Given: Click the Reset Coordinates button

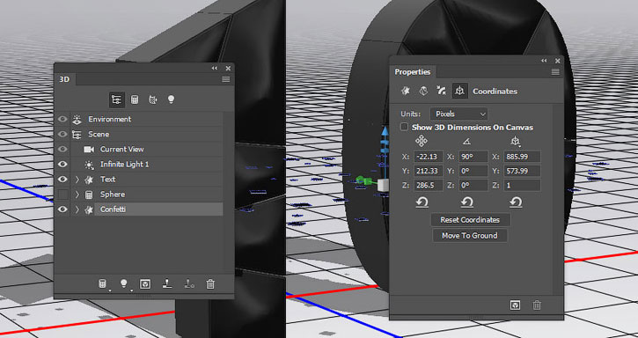Looking at the screenshot, I should point(470,220).
